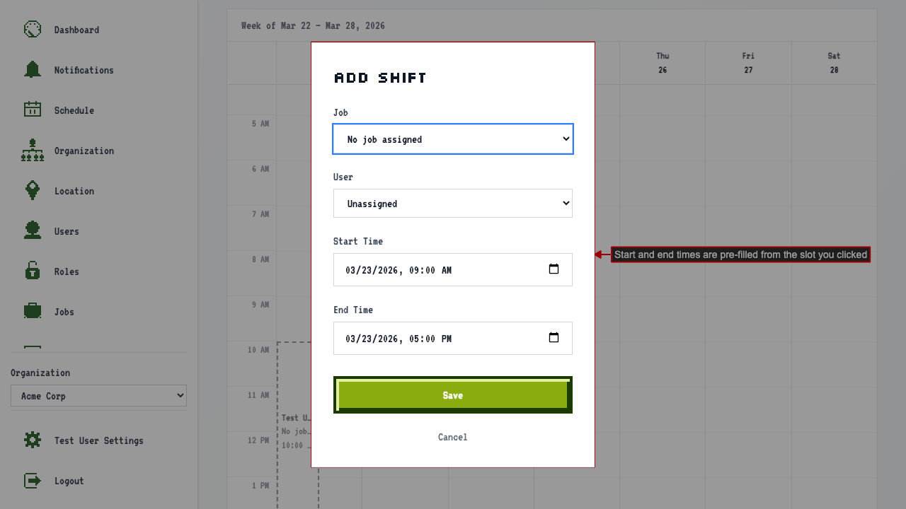906x509 pixels.
Task: Click the Notifications bell icon
Action: (x=33, y=69)
